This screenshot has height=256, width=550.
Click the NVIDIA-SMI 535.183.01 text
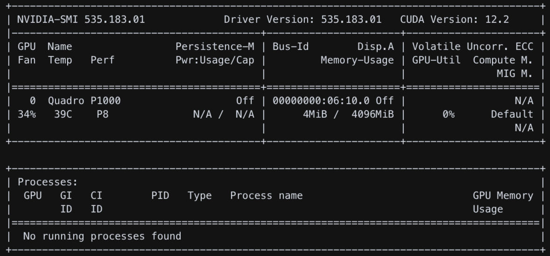(x=81, y=19)
